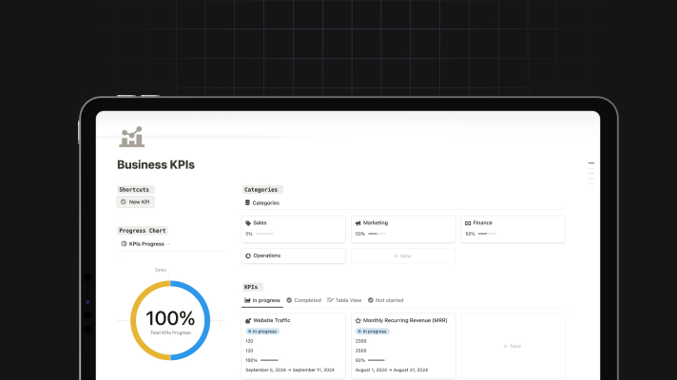This screenshot has height=380, width=677.
Task: Click the In progress status tag on Website Traffic
Action: point(263,332)
